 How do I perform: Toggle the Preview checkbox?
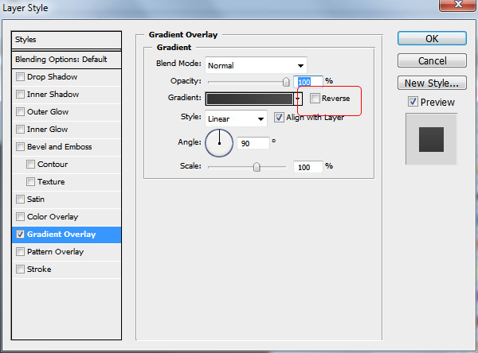point(413,102)
